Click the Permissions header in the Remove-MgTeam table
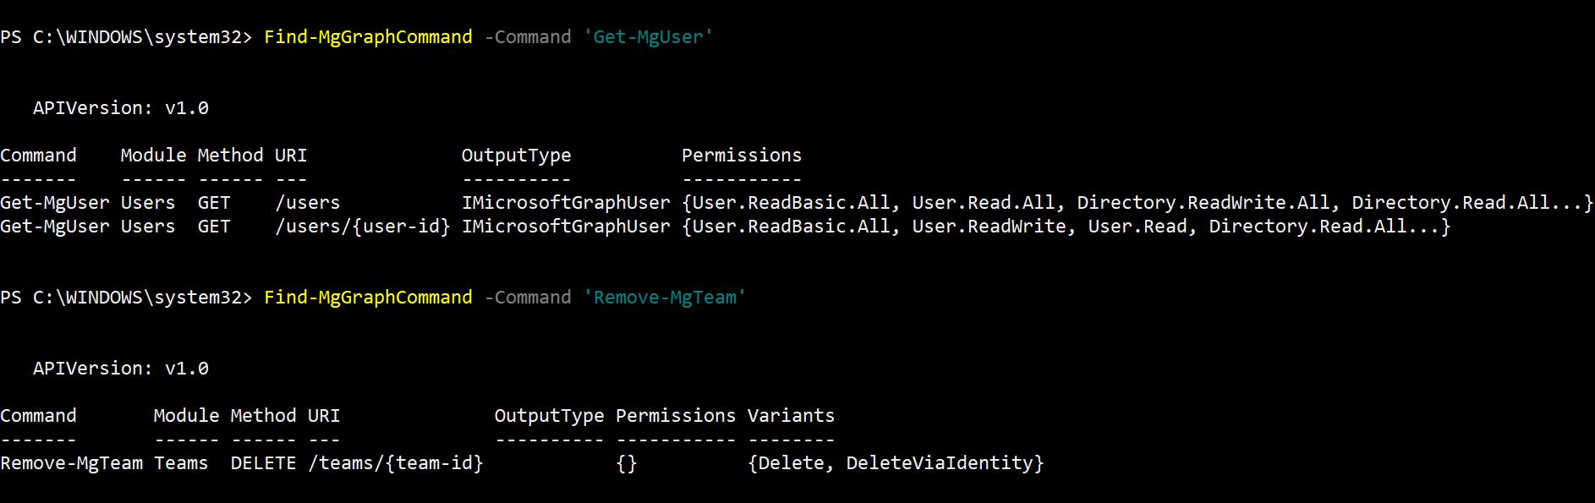Image resolution: width=1595 pixels, height=503 pixels. coord(675,416)
